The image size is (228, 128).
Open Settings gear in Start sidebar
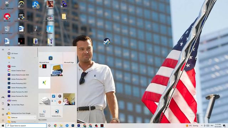click(x=3, y=115)
